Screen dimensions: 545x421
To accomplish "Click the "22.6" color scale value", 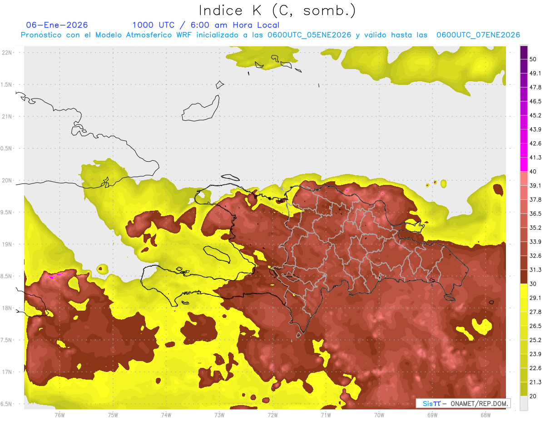I will [535, 368].
